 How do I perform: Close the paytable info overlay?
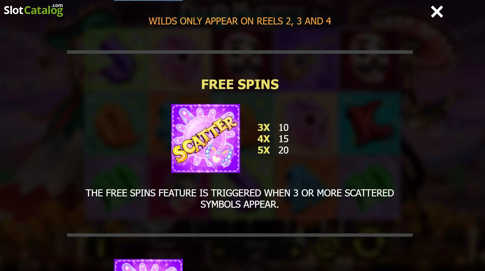click(437, 12)
